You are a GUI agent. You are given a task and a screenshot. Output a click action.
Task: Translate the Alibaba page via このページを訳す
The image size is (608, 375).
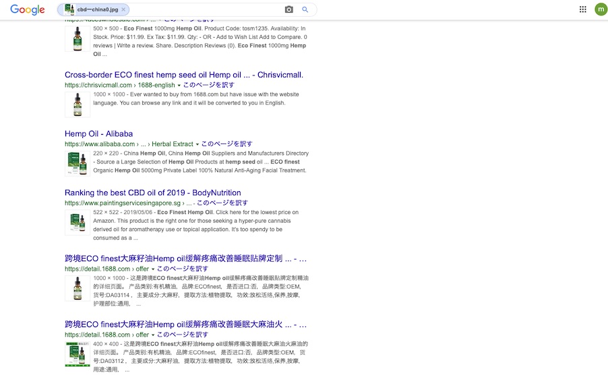(227, 143)
